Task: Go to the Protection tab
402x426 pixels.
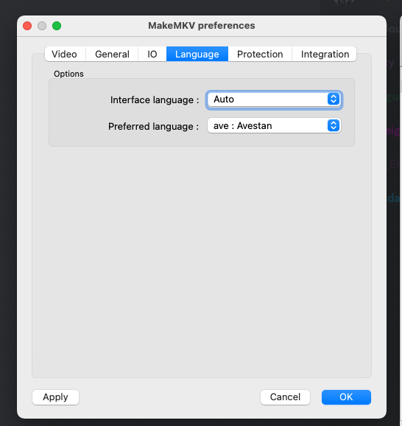Action: [x=260, y=54]
